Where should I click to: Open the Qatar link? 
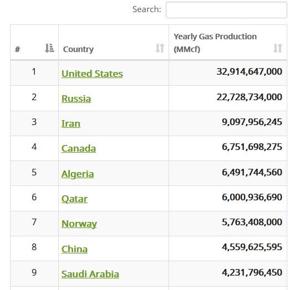pyautogui.click(x=74, y=199)
